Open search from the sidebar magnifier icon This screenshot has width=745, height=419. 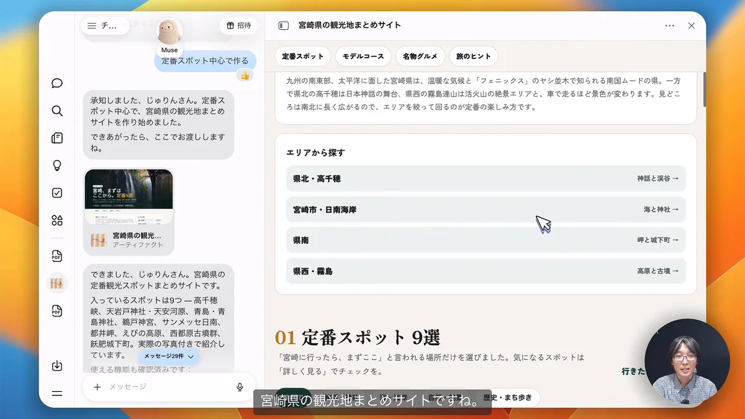tap(57, 111)
